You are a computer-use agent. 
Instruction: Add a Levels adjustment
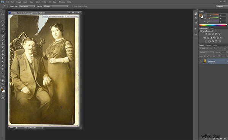(x=209, y=34)
